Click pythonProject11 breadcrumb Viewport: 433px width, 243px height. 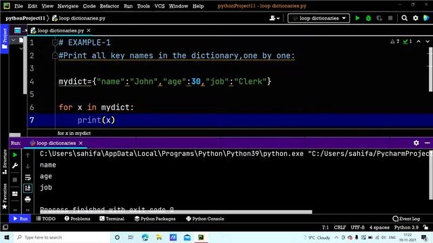(25, 18)
